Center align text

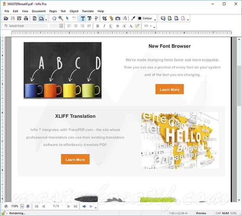pyautogui.click(x=76, y=26)
